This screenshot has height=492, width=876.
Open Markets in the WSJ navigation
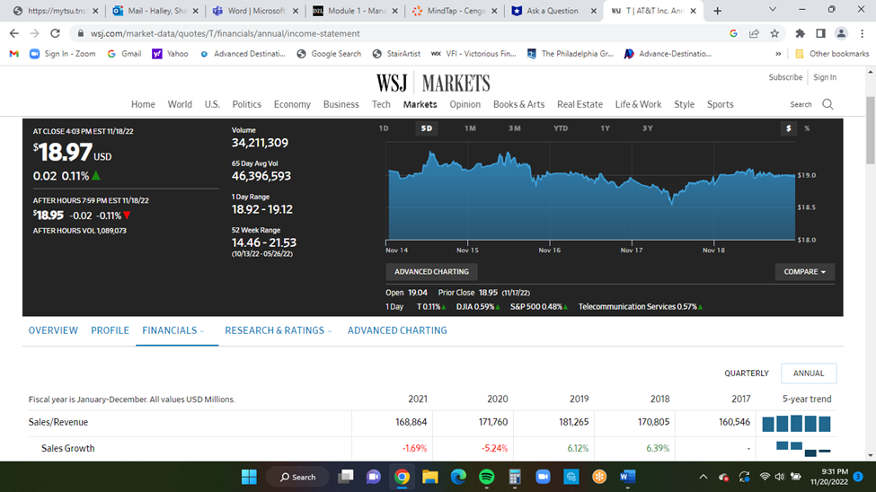click(x=420, y=104)
